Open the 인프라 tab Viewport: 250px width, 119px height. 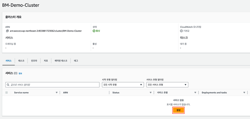(x=34, y=61)
